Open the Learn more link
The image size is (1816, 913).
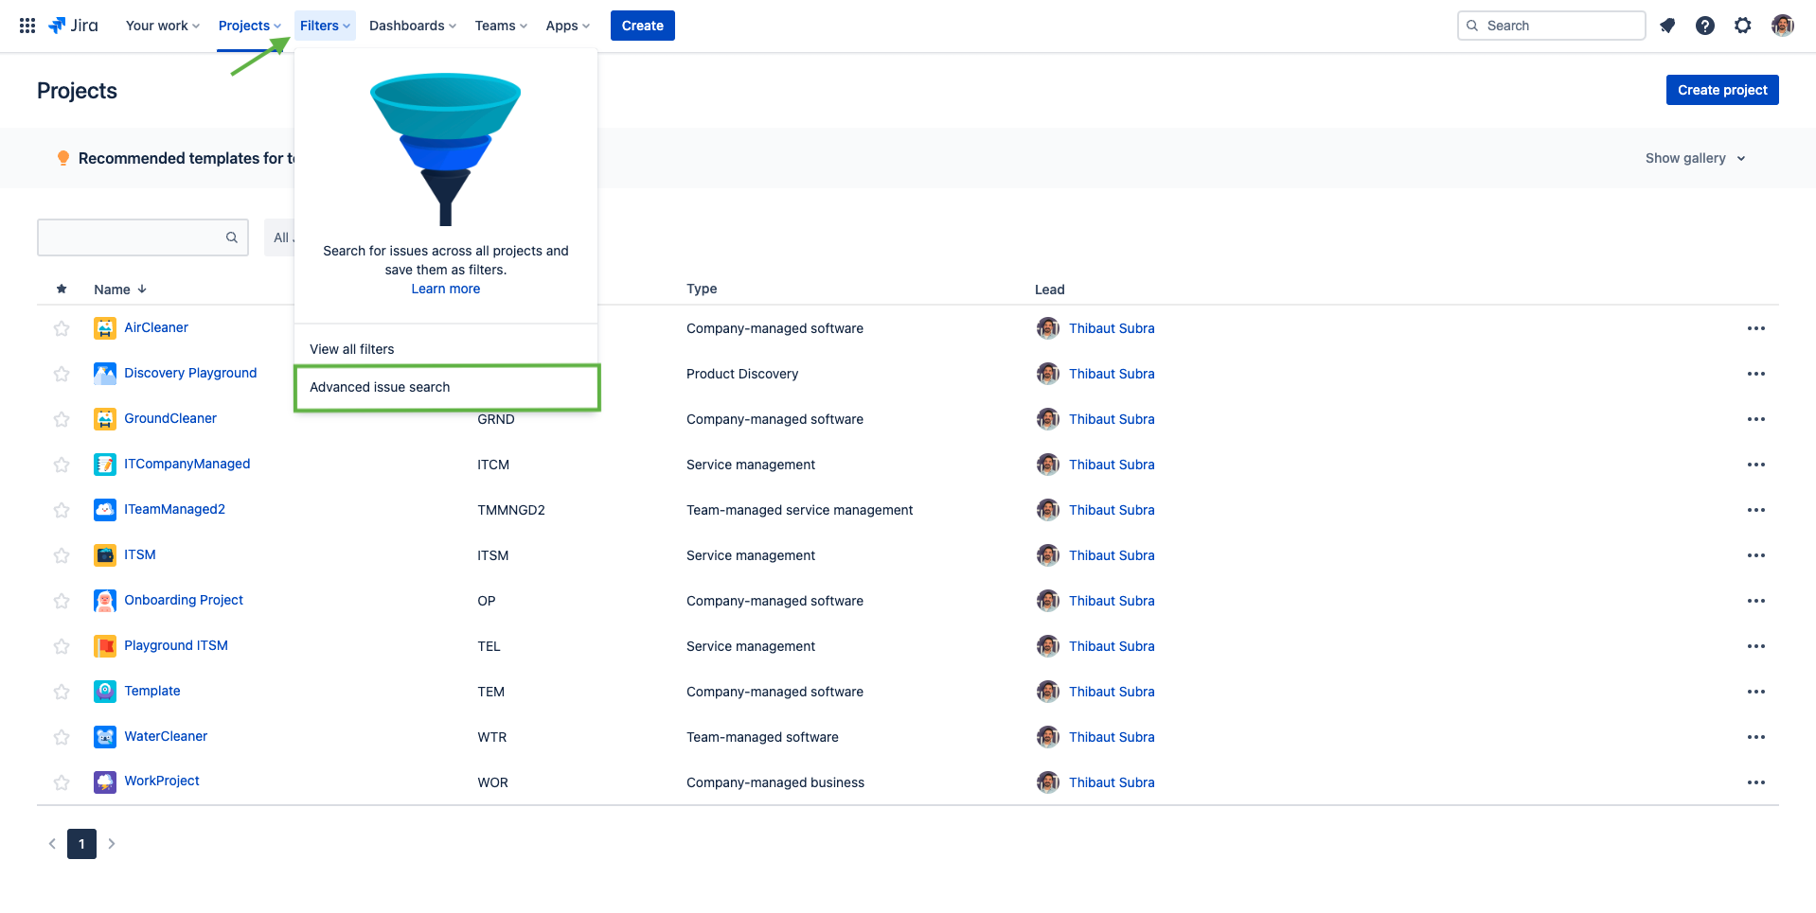[445, 289]
